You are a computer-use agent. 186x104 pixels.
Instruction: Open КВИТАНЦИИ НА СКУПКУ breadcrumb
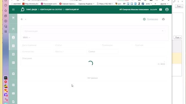coord(51,10)
